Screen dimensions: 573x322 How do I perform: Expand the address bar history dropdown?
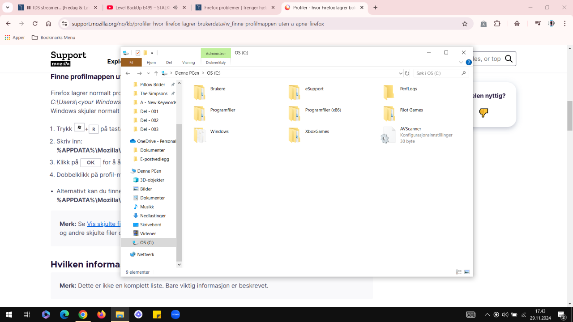pyautogui.click(x=400, y=73)
